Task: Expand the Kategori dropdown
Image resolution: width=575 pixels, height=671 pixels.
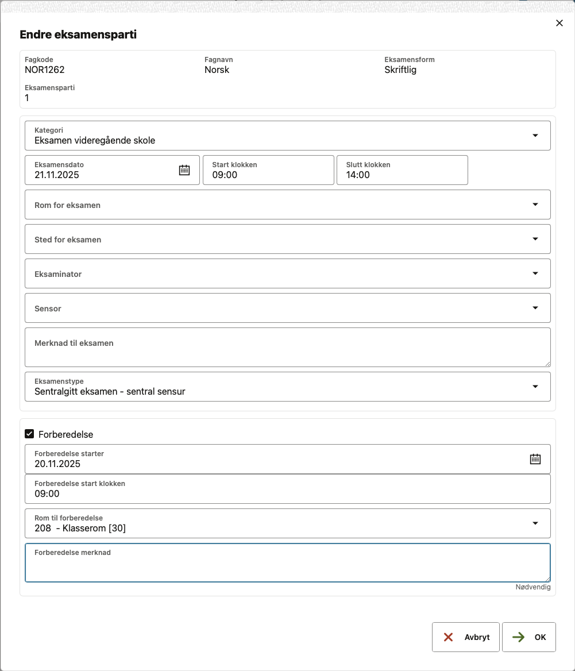Action: [535, 136]
